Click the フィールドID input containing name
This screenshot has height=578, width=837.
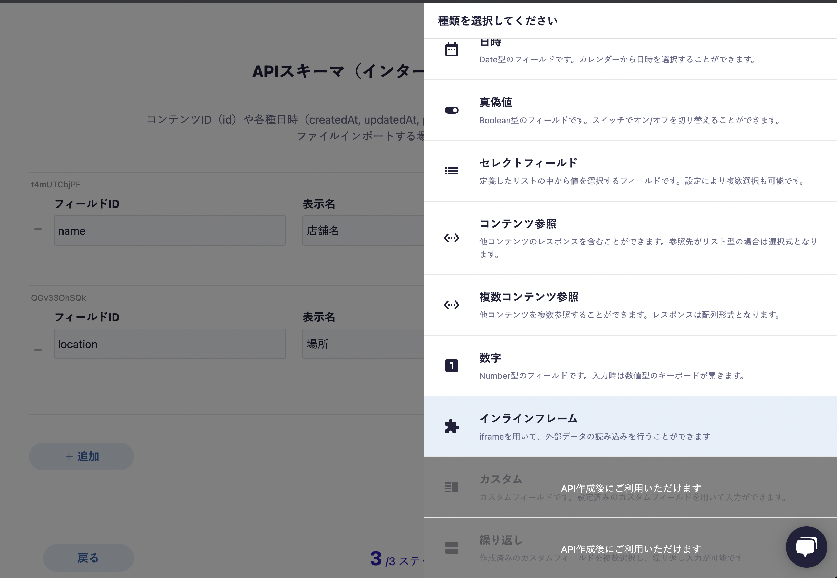tap(170, 231)
